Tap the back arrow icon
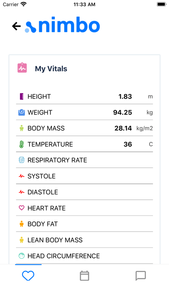 click(x=16, y=26)
